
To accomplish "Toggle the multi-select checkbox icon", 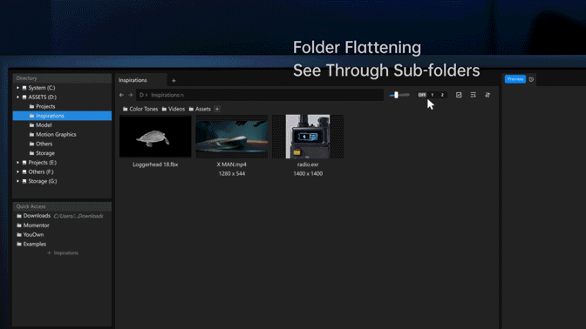I will [x=459, y=95].
